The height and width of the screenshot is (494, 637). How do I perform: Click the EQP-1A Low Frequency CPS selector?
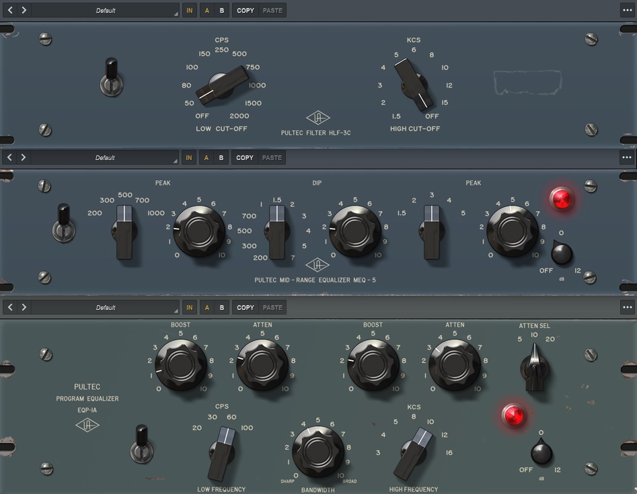pyautogui.click(x=221, y=453)
